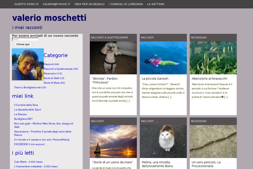This screenshot has width=253, height=169.
Task: Click RECENSIONI header above forasacchi post
Action: click(199, 38)
